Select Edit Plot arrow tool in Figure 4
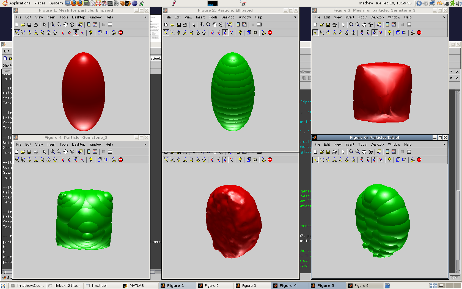462x289 pixels. pos(45,152)
